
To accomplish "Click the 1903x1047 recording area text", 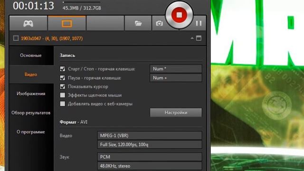I will point(52,38).
